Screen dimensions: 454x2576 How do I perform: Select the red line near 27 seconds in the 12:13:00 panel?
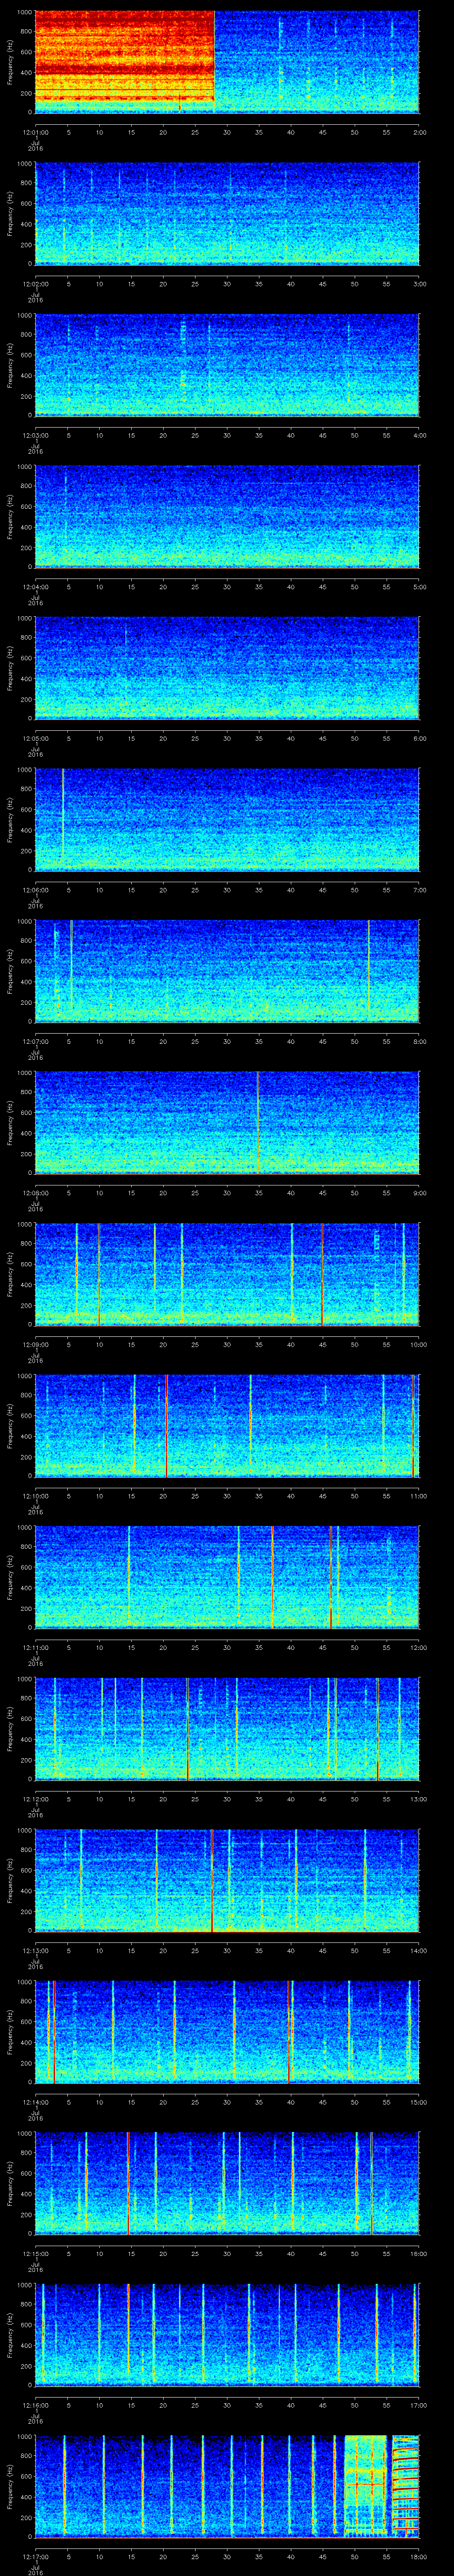(x=211, y=1879)
